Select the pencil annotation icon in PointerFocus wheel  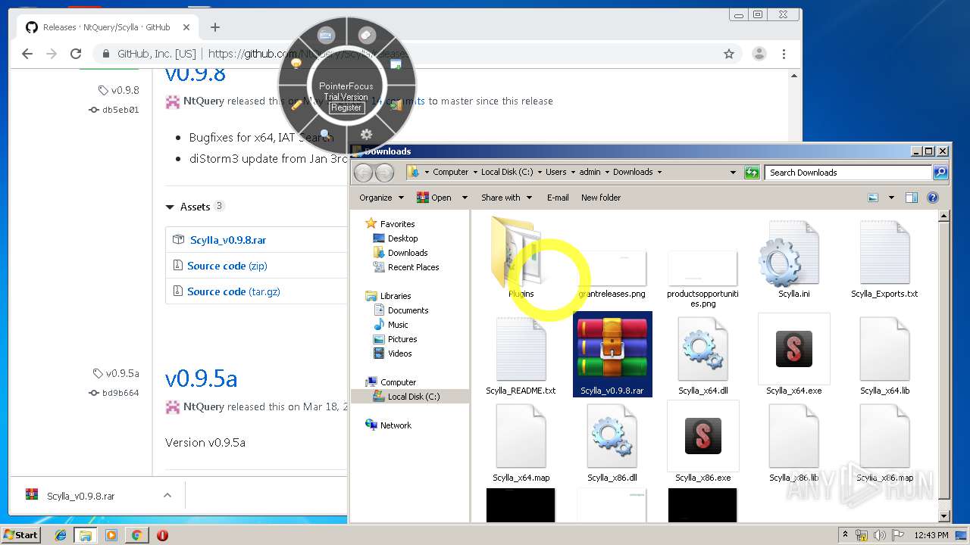click(297, 104)
